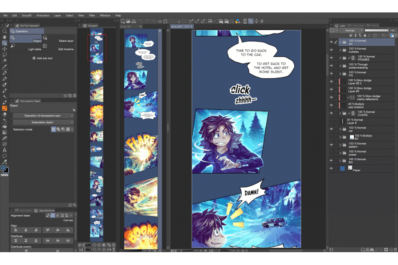
Task: Open the Animation menu
Action: tap(43, 15)
